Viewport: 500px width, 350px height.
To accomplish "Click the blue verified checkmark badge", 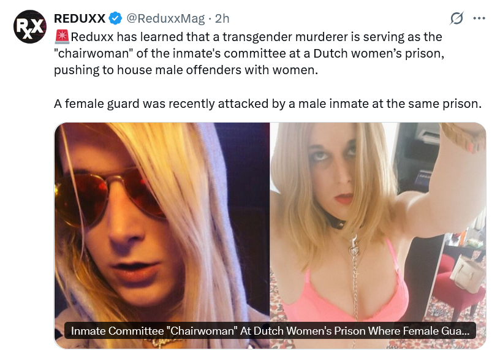I will (115, 18).
